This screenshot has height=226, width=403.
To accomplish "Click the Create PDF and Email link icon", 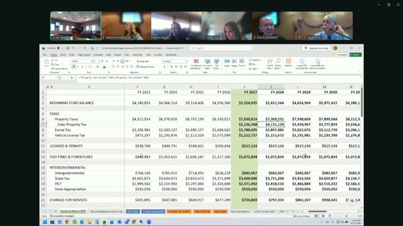I will 302,64.
